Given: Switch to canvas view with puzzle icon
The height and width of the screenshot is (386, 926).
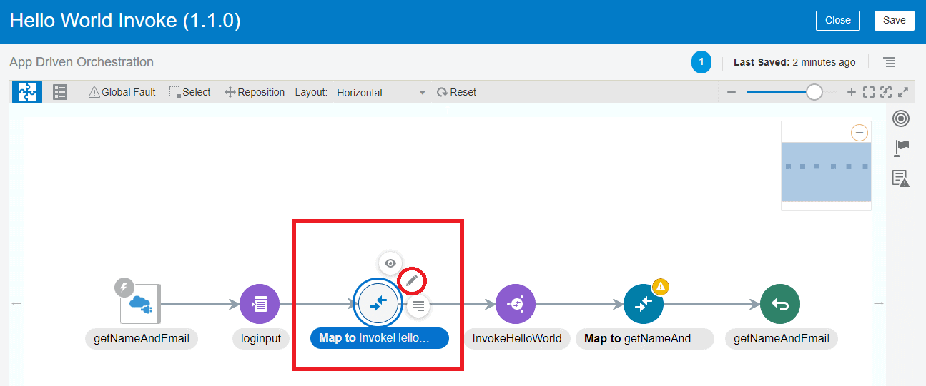Looking at the screenshot, I should point(27,92).
